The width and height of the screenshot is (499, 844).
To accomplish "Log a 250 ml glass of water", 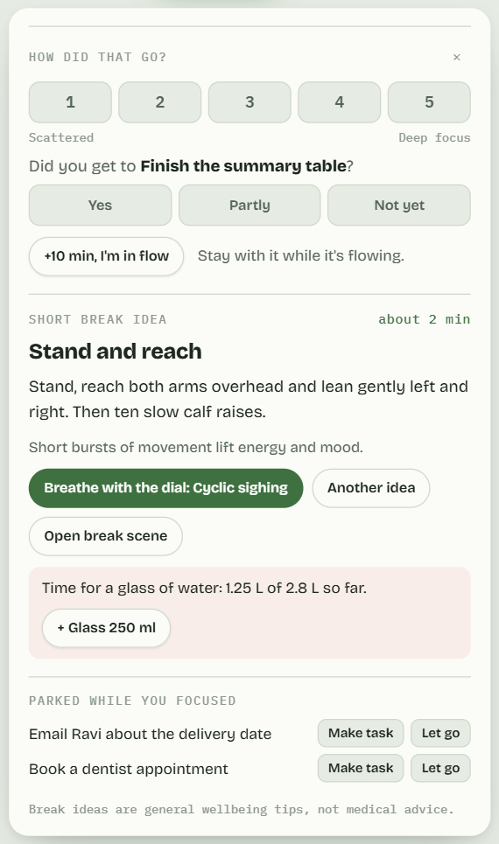I will pyautogui.click(x=106, y=628).
